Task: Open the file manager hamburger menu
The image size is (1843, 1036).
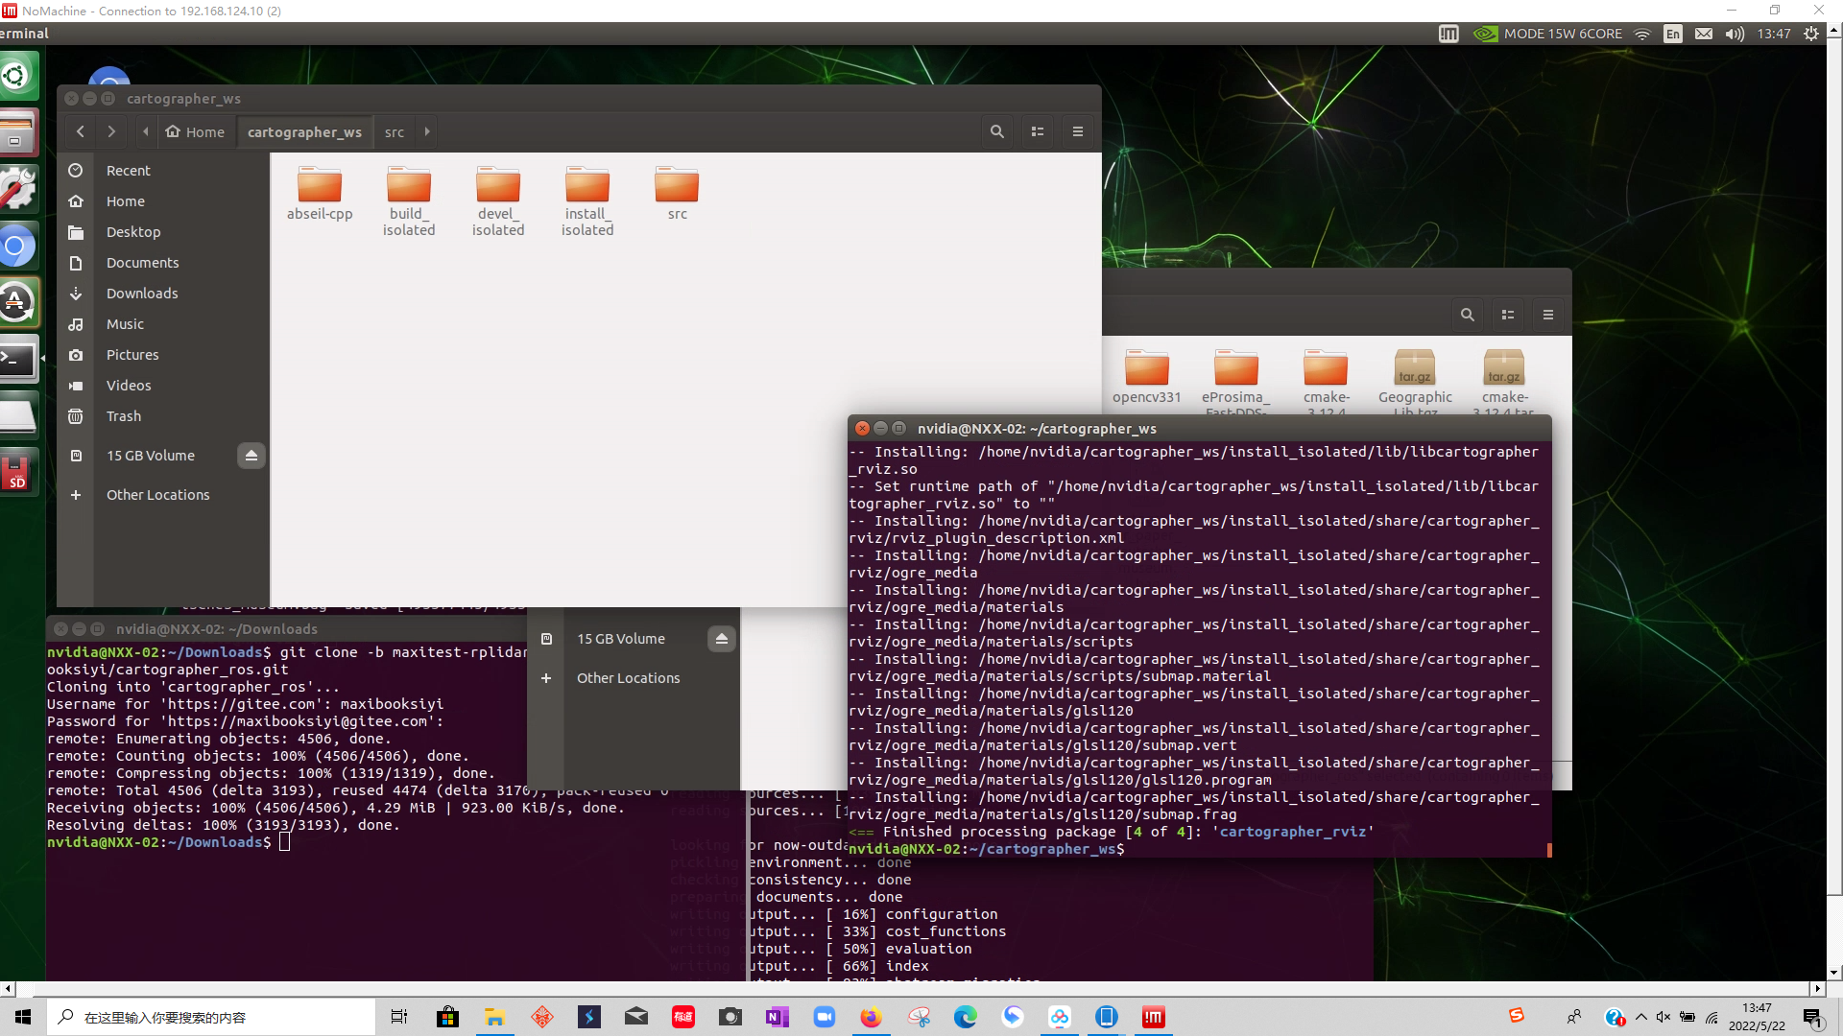Action: coord(1077,131)
